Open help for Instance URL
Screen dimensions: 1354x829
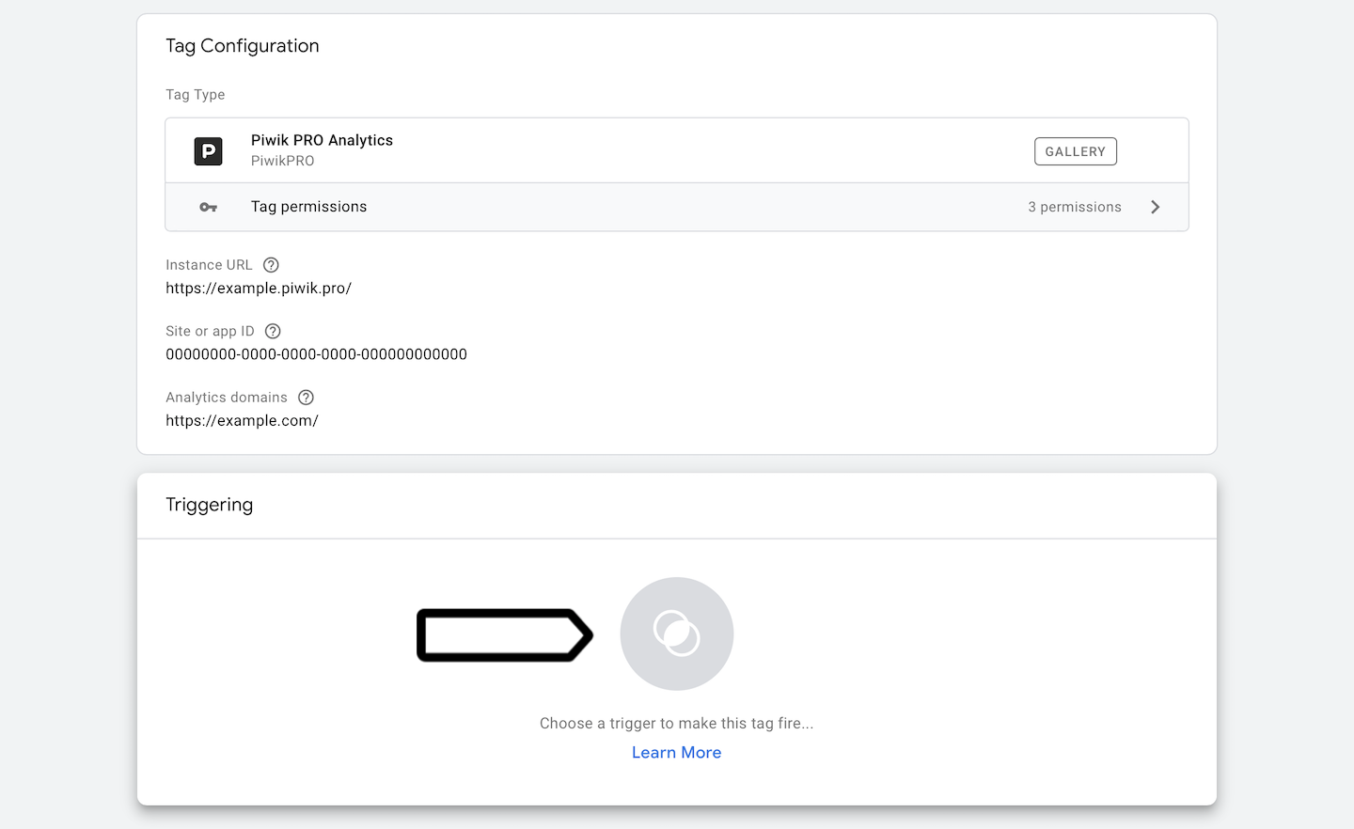(x=271, y=265)
